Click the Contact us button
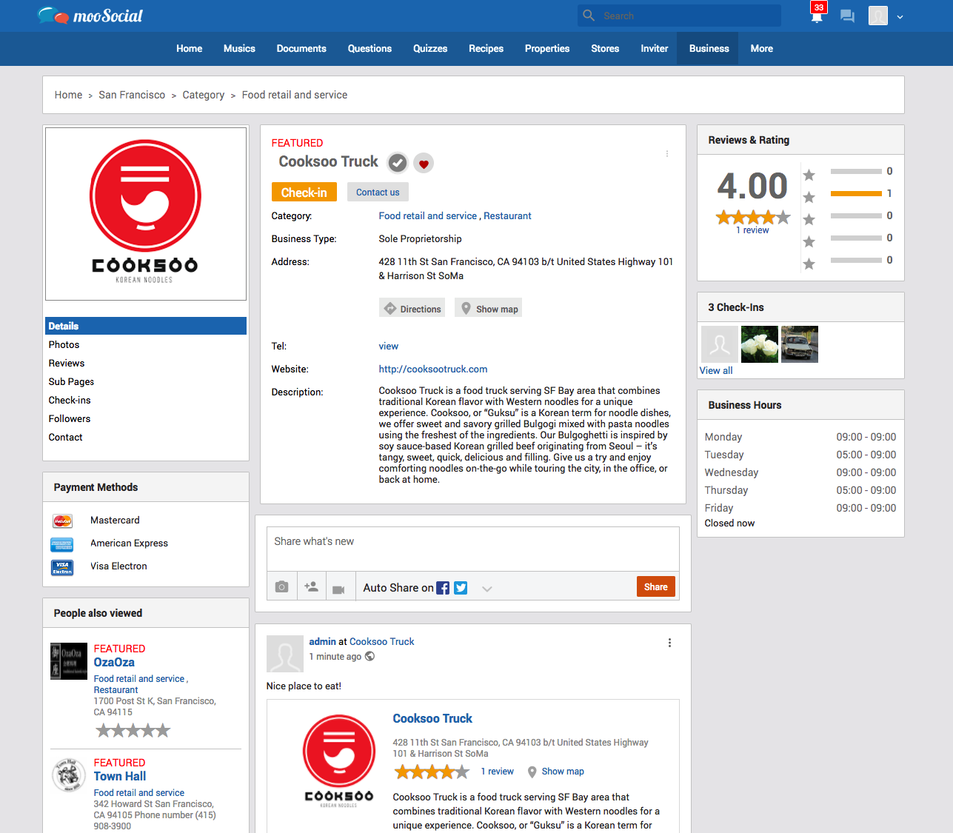 click(x=378, y=192)
